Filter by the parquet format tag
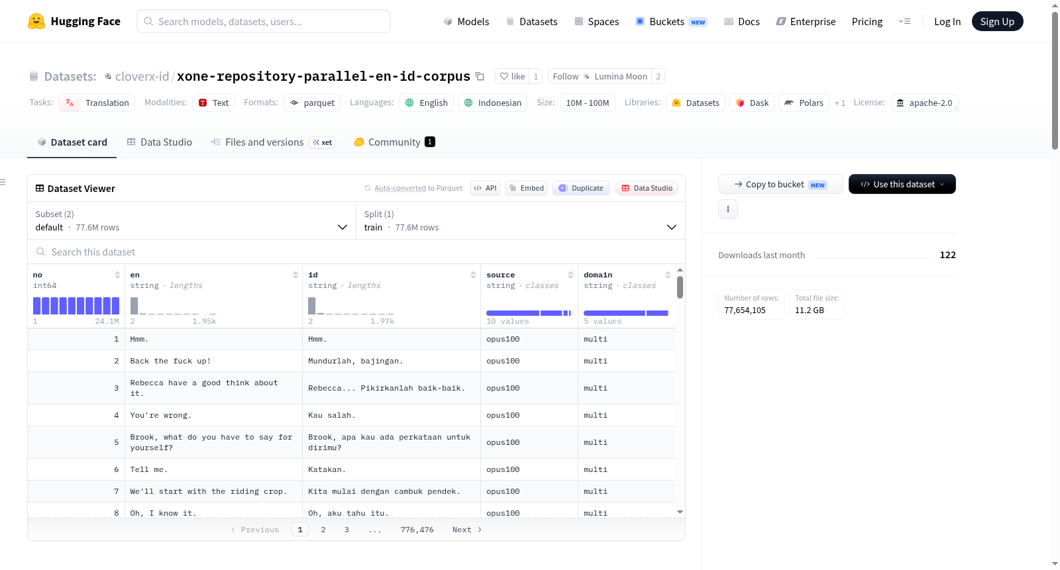Viewport: 1060px width, 570px height. (x=312, y=103)
